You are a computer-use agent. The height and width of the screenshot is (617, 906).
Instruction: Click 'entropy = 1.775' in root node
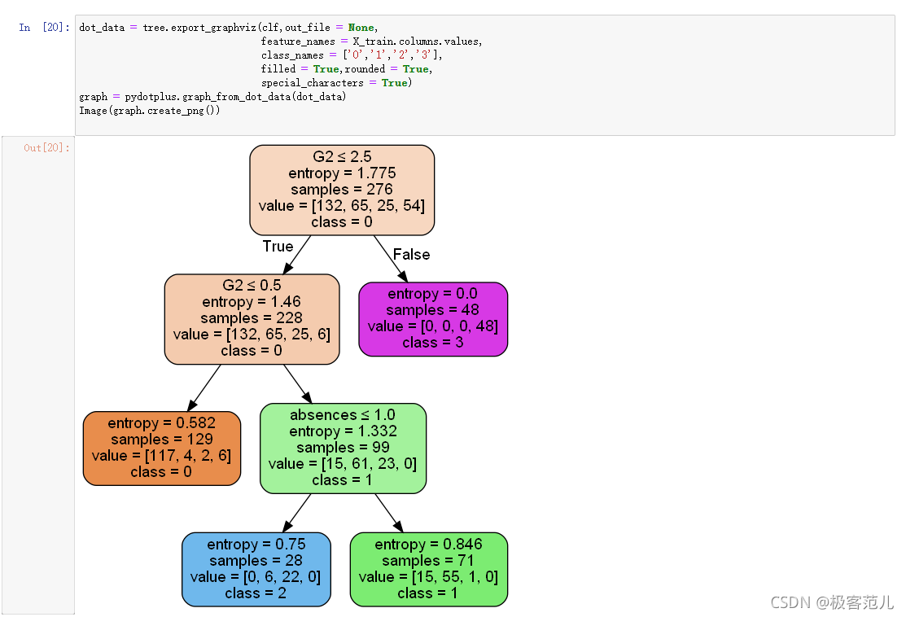point(342,173)
